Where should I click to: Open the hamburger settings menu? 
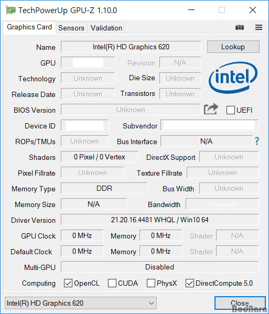tap(259, 27)
